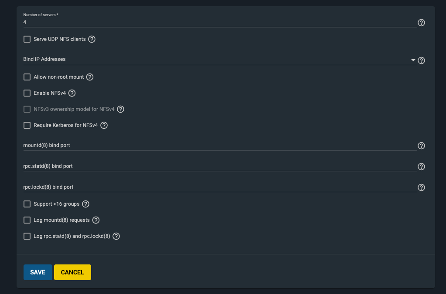Expand the Bind IP Addresses dropdown

click(x=220, y=60)
